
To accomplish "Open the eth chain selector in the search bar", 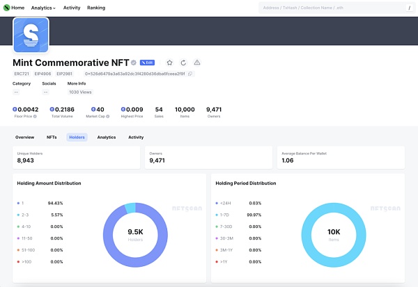I will point(340,8).
